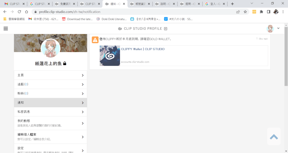288x153 pixels.
Task: Open the #伏八の小説 bookmark
Action: pos(178,19)
